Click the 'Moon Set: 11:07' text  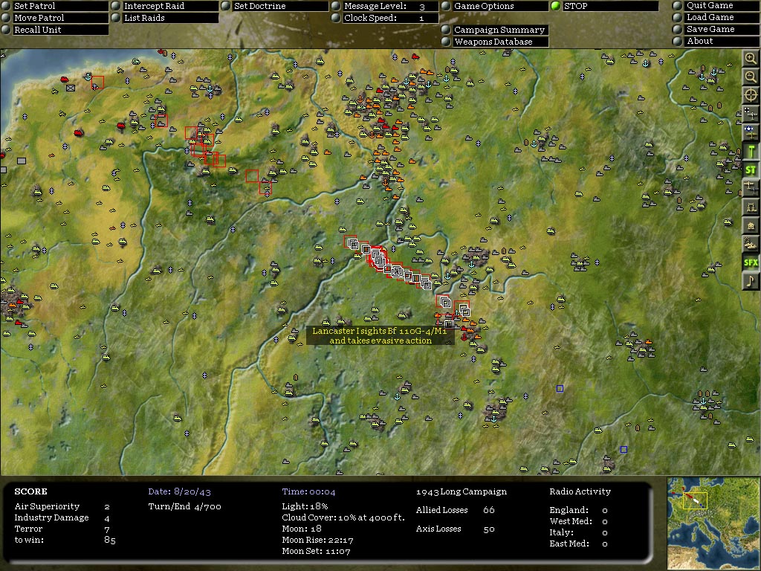[x=316, y=551]
